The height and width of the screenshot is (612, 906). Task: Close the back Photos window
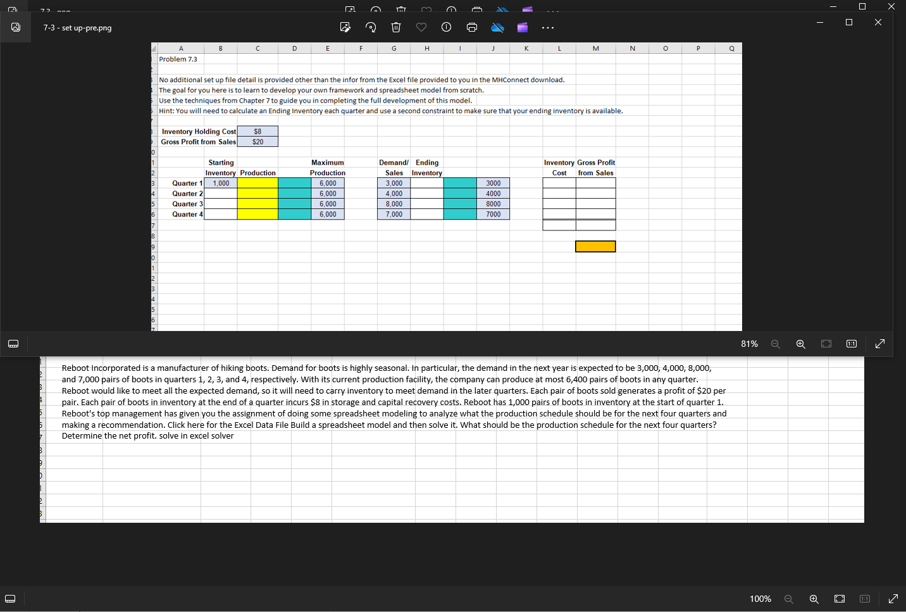[x=891, y=6]
